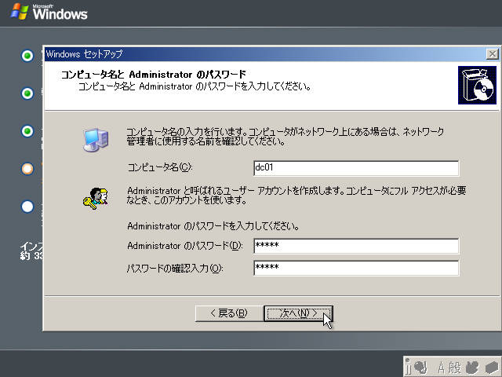Select the パスワードの確認入力 field

click(x=356, y=268)
